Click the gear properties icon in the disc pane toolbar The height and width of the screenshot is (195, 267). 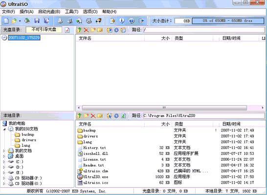pos(116,30)
